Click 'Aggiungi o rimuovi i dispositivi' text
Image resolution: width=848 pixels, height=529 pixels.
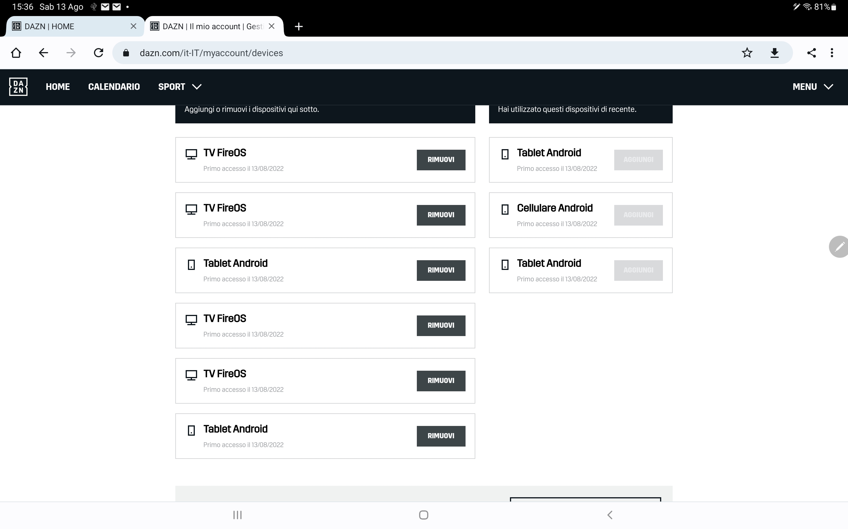pyautogui.click(x=252, y=110)
